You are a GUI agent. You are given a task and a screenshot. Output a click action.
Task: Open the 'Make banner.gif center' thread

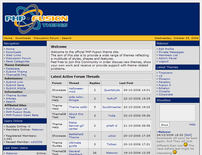pos(76,126)
